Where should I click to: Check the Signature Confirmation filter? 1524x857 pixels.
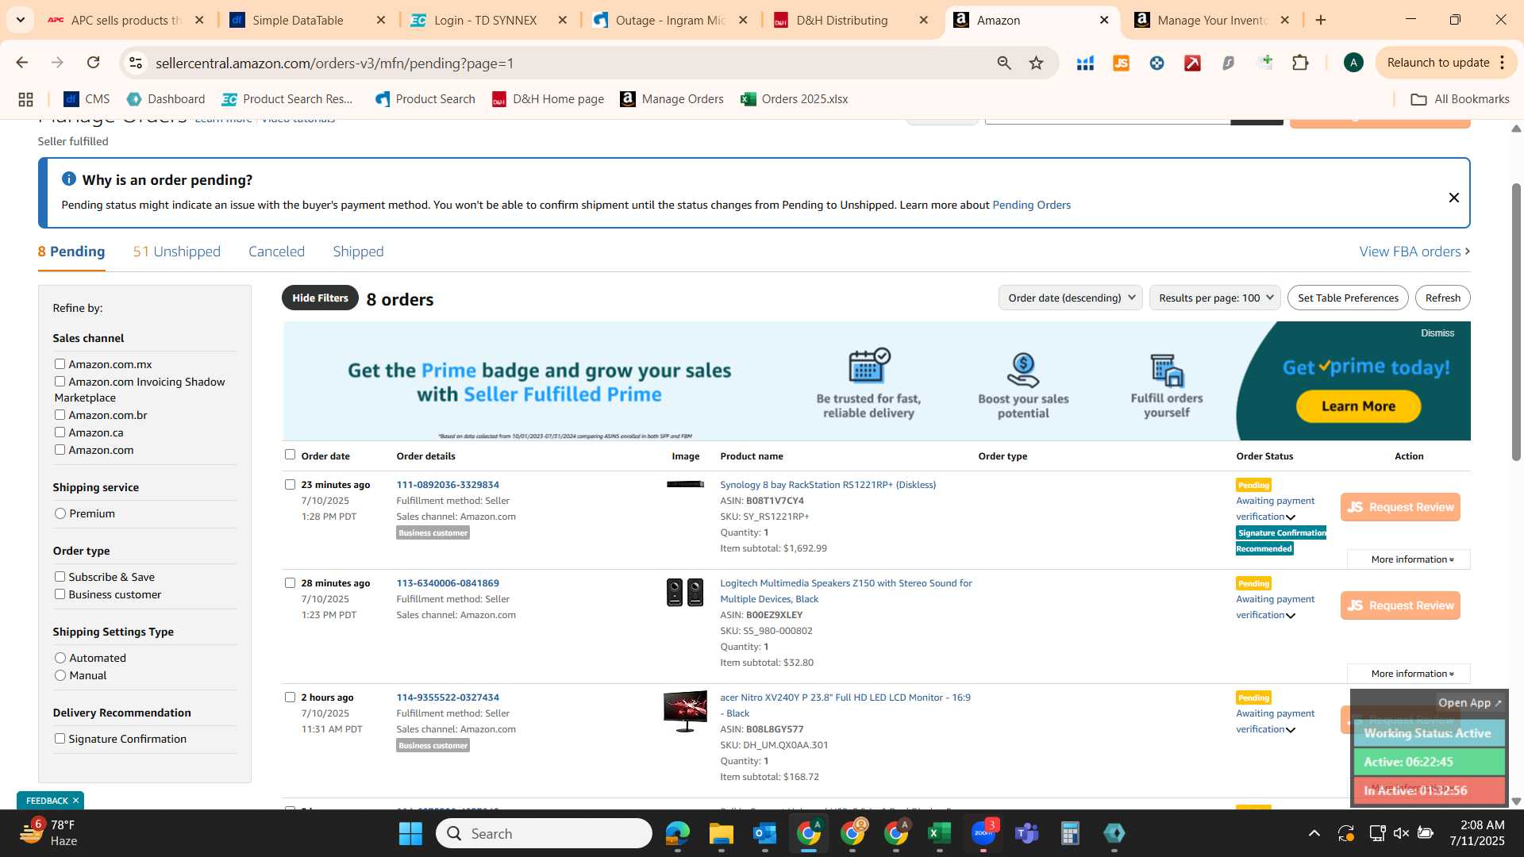click(x=60, y=739)
